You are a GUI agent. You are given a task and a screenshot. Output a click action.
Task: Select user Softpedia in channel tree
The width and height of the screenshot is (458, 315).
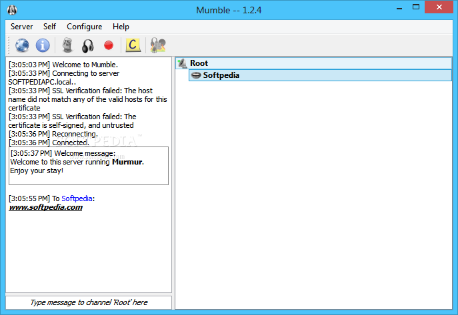click(x=320, y=75)
